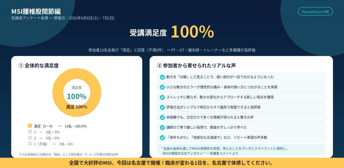Click the ストレッチに頼らず comment text

(x=220, y=97)
